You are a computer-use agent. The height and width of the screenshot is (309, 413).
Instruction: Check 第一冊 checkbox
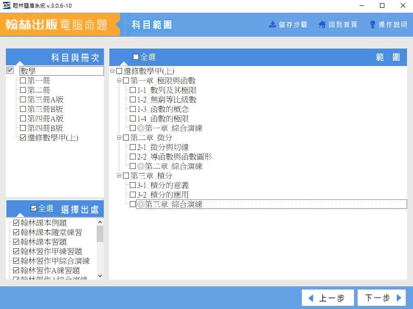tap(23, 81)
